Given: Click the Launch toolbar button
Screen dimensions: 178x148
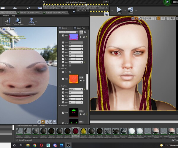Looking at the screenshot, I should click(130, 11).
